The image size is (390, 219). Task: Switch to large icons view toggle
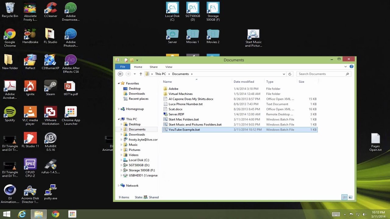tap(350, 197)
